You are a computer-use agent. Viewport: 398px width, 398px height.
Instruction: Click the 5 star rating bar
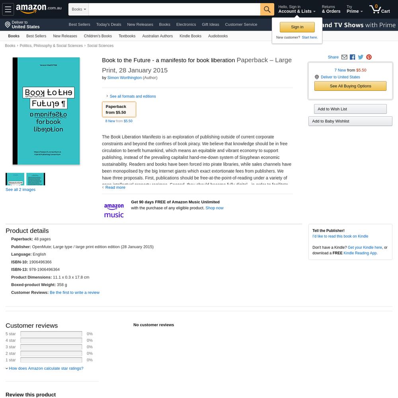tap(51, 334)
